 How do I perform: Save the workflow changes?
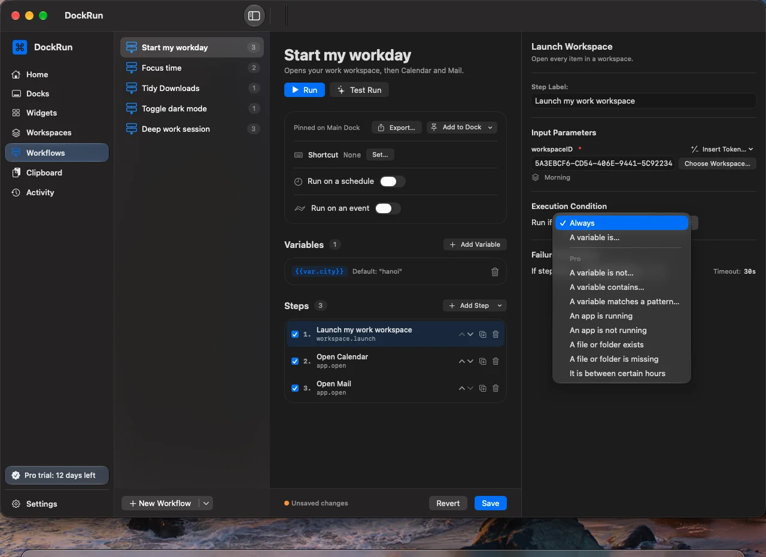tap(491, 503)
